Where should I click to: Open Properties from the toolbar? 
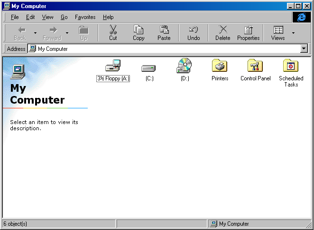(x=249, y=33)
